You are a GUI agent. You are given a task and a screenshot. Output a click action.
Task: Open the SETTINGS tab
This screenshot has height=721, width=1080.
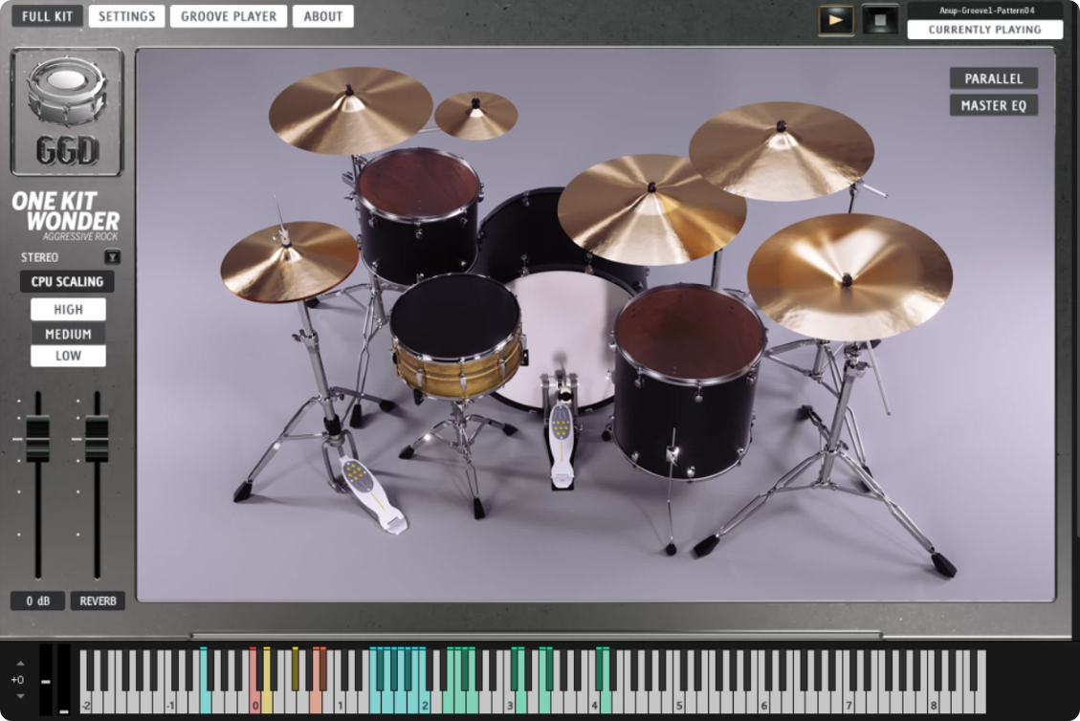(x=126, y=16)
